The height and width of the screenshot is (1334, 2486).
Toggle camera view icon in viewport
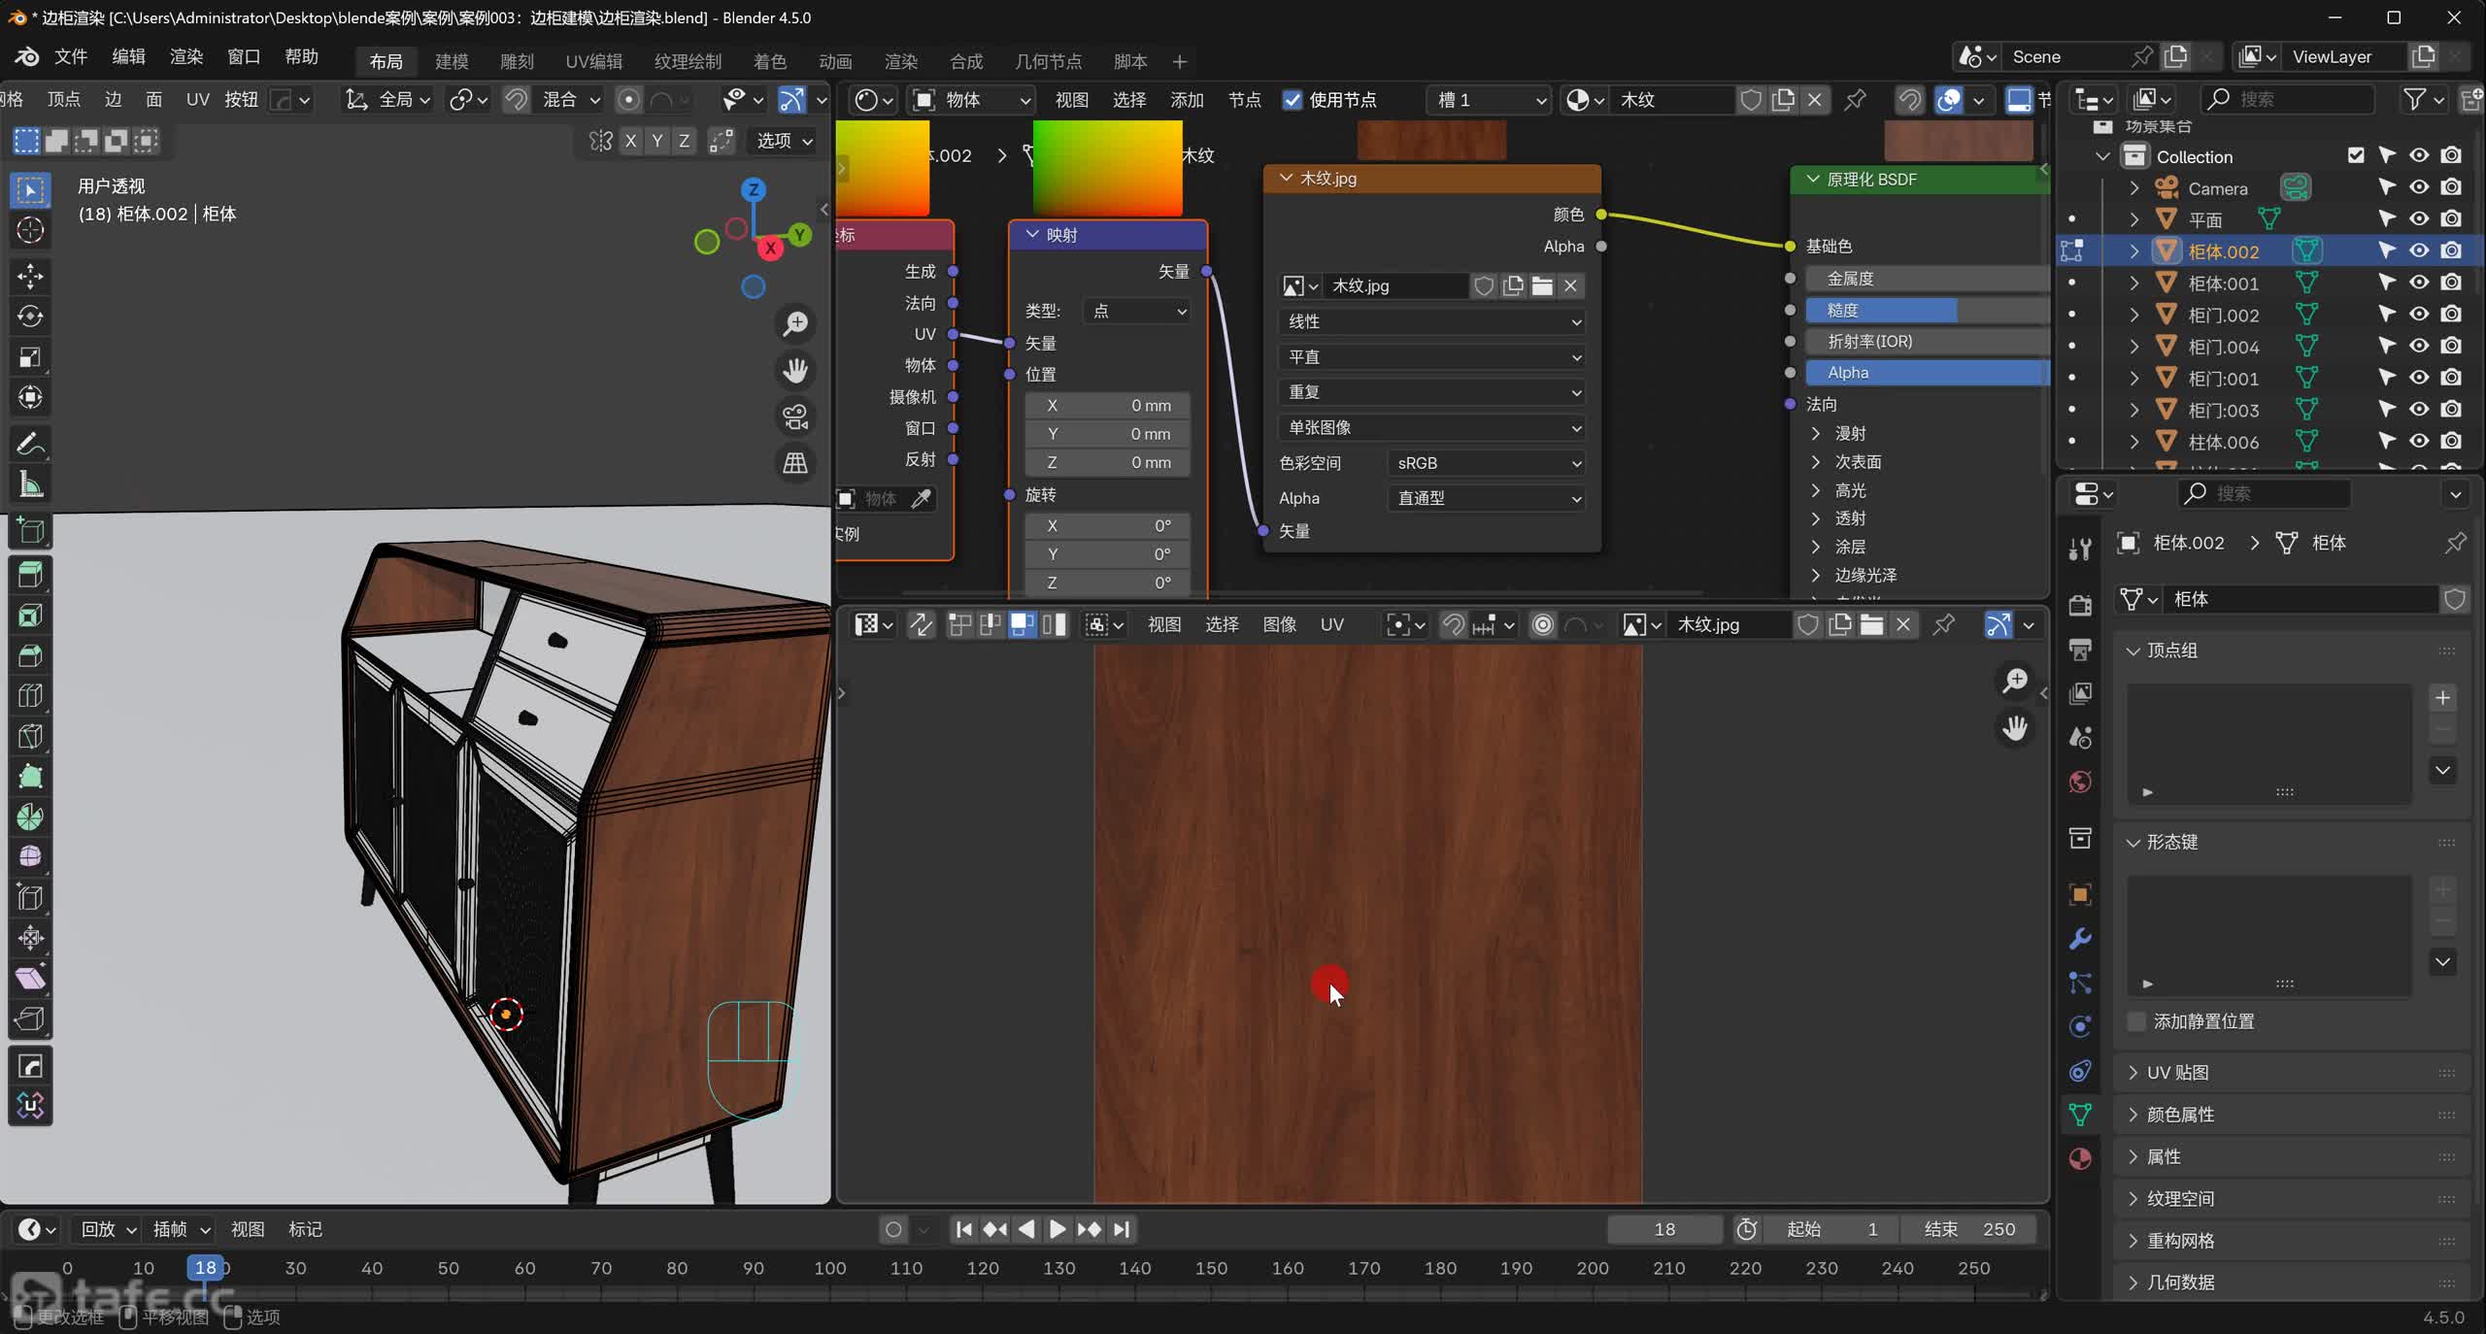click(x=795, y=417)
